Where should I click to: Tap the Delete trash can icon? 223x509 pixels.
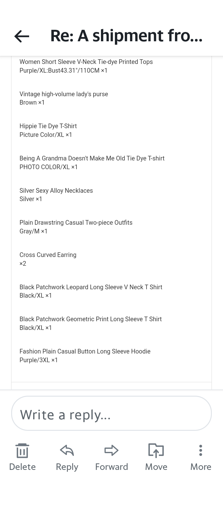coord(22,451)
